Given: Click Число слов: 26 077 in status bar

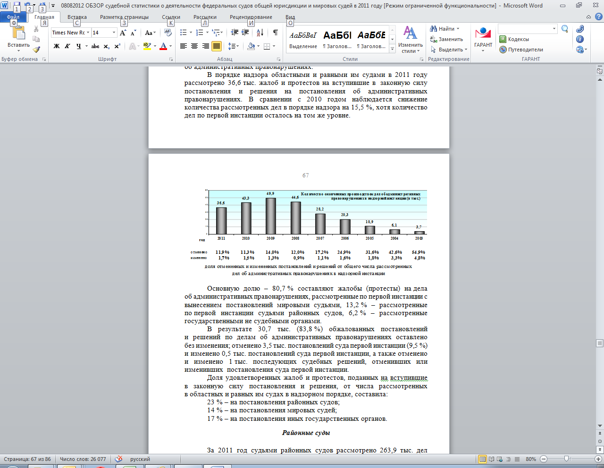Looking at the screenshot, I should point(83,459).
